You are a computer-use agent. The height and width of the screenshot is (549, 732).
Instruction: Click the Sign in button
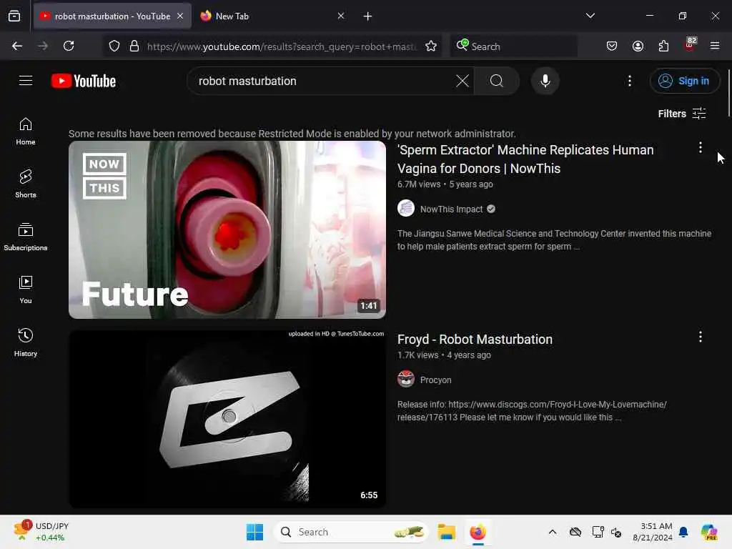point(684,81)
